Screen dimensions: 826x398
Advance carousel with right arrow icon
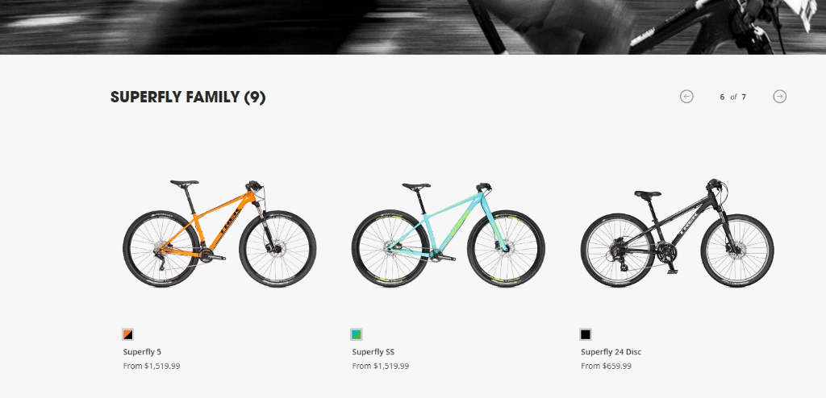[780, 97]
